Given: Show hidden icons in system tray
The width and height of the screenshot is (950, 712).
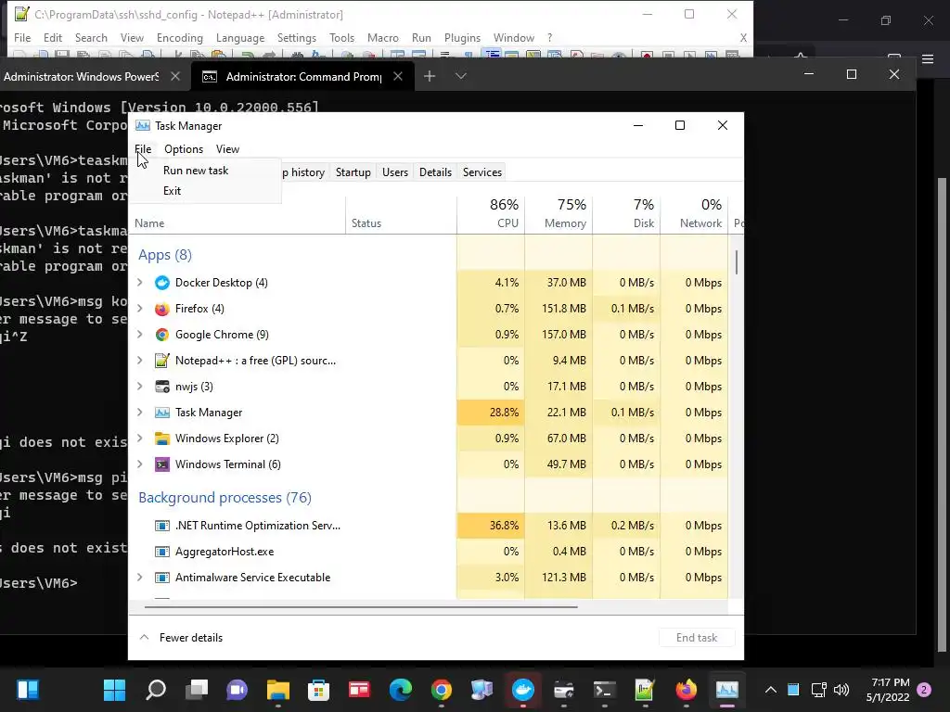Looking at the screenshot, I should point(771,690).
